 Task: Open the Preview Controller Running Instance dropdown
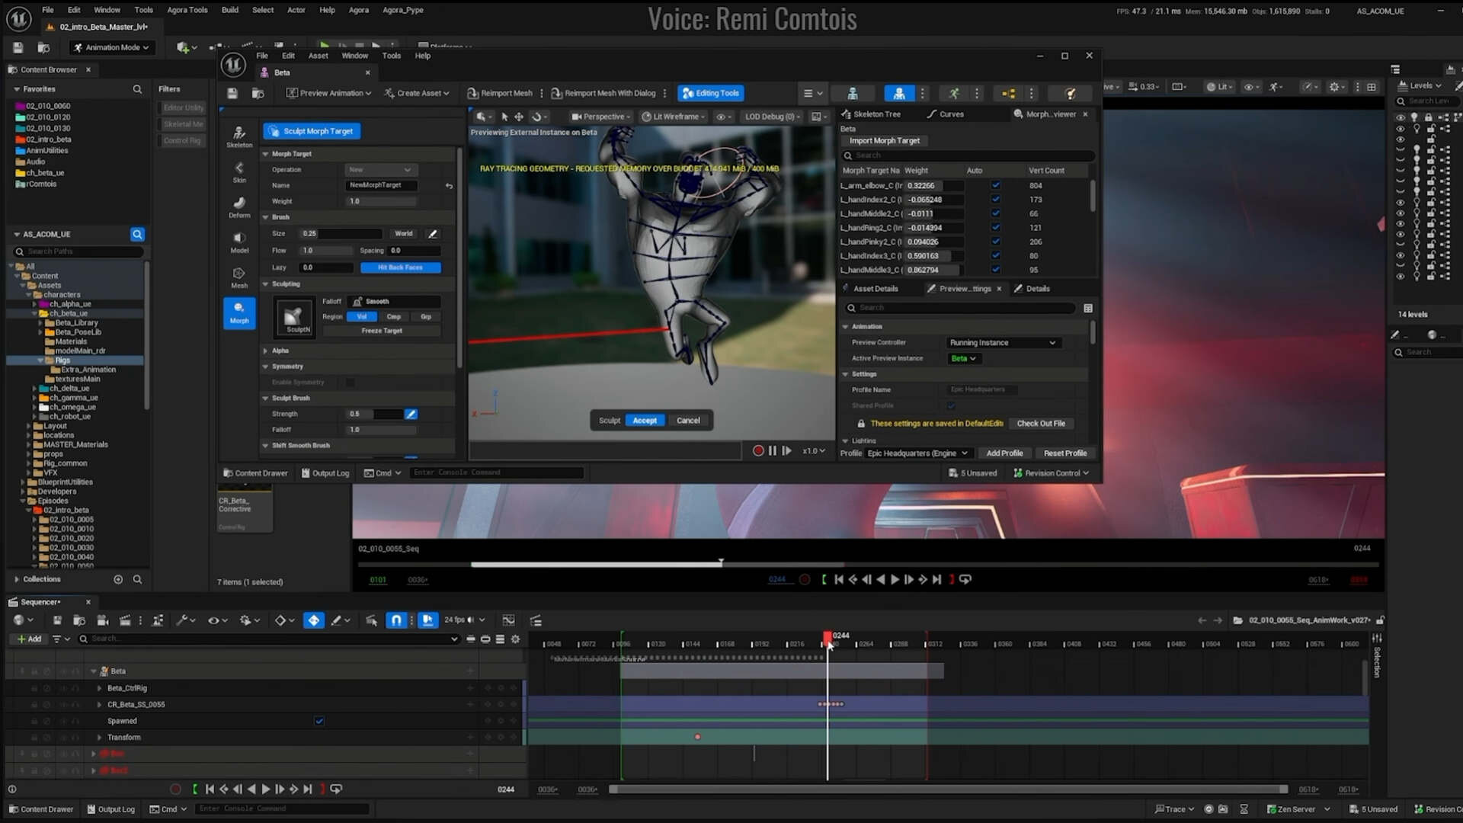click(1003, 343)
